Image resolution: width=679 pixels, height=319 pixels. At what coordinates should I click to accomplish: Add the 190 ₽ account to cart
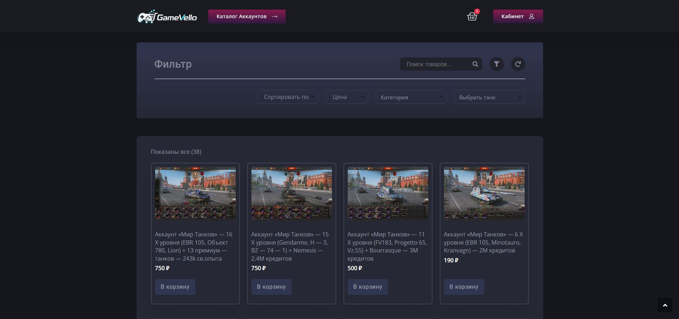464,287
